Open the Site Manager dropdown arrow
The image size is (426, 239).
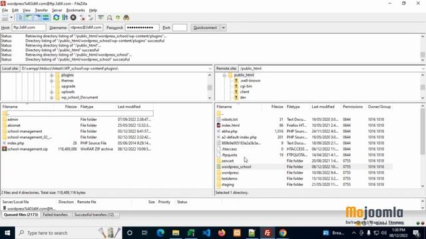11,18
